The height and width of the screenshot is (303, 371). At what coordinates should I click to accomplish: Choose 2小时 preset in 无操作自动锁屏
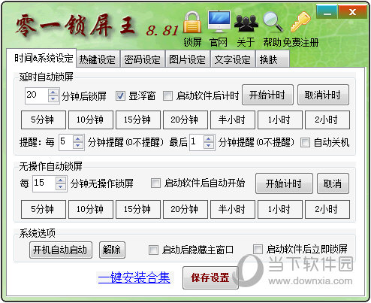coord(327,209)
